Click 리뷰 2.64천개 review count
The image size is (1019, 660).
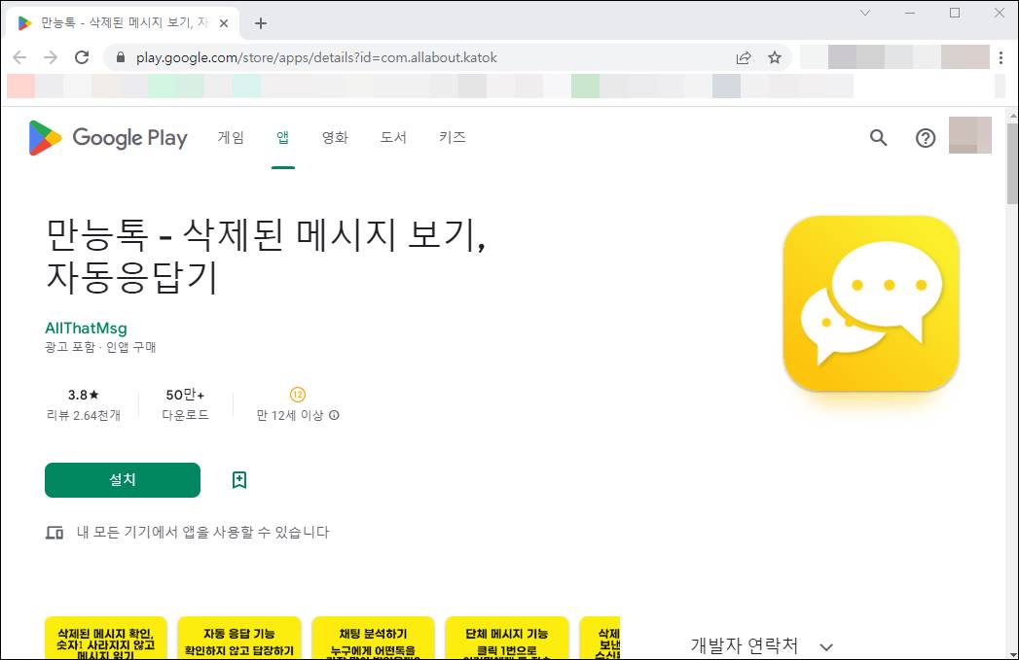coord(83,415)
